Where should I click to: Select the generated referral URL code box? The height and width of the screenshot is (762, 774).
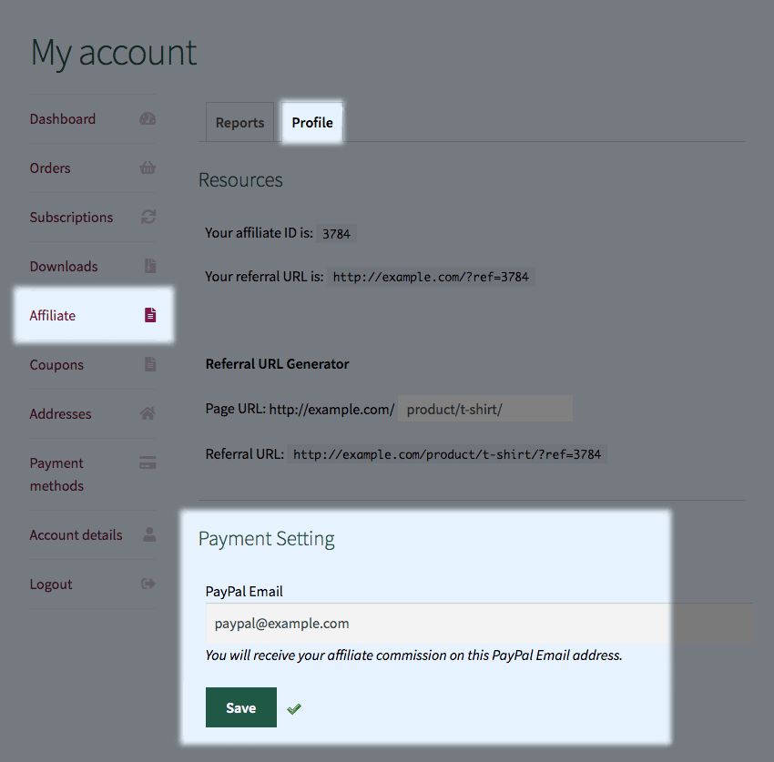(x=447, y=454)
